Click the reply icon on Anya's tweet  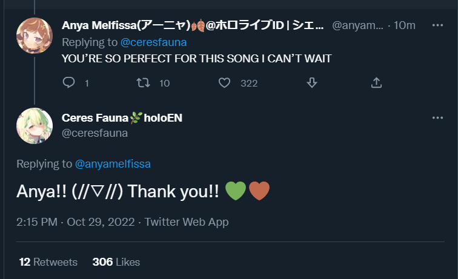tap(69, 83)
